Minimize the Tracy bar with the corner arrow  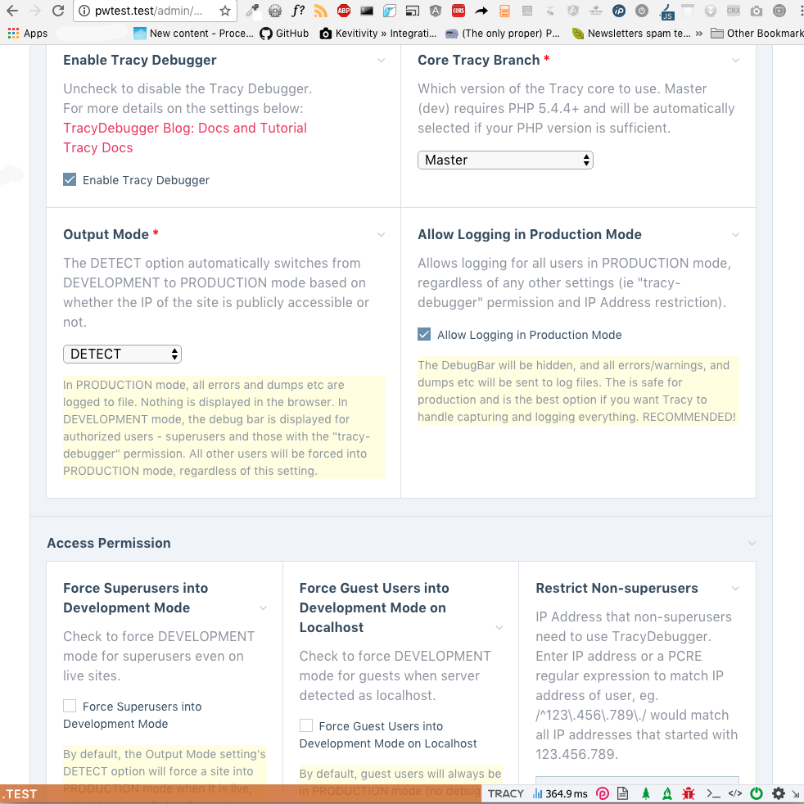(x=797, y=794)
